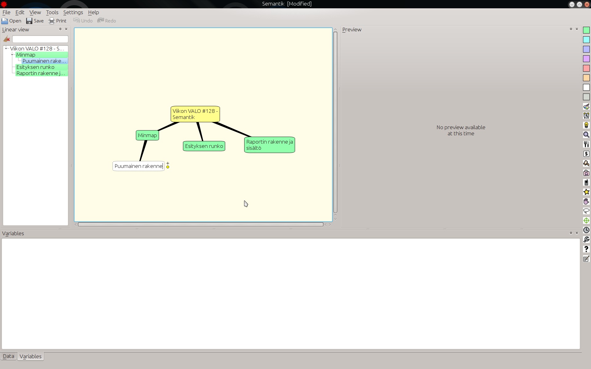Click the dollar sign flag icon

click(586, 154)
